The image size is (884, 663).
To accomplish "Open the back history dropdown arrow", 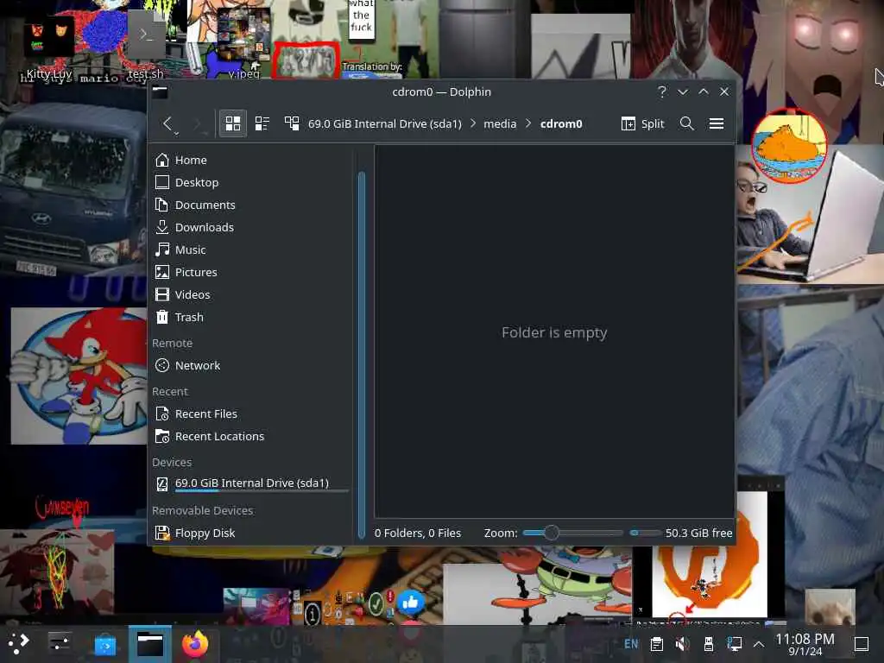I will click(x=176, y=134).
